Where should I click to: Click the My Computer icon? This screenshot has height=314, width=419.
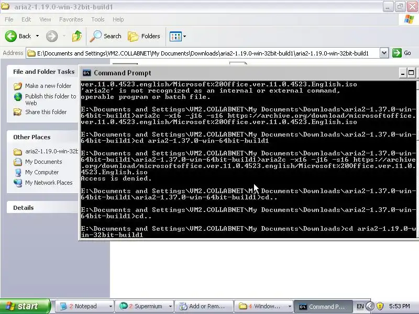click(18, 173)
